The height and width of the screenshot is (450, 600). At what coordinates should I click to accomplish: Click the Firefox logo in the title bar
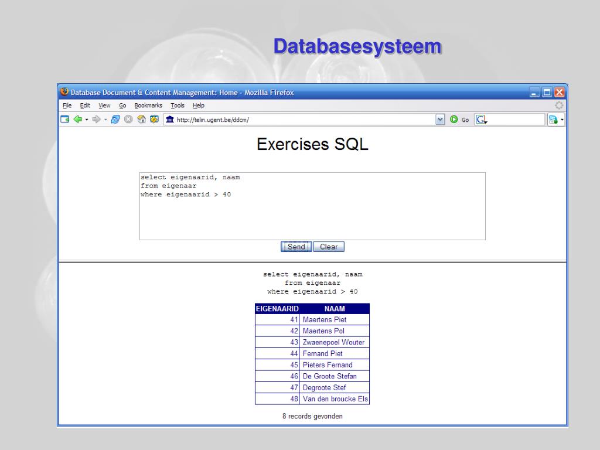pos(64,91)
